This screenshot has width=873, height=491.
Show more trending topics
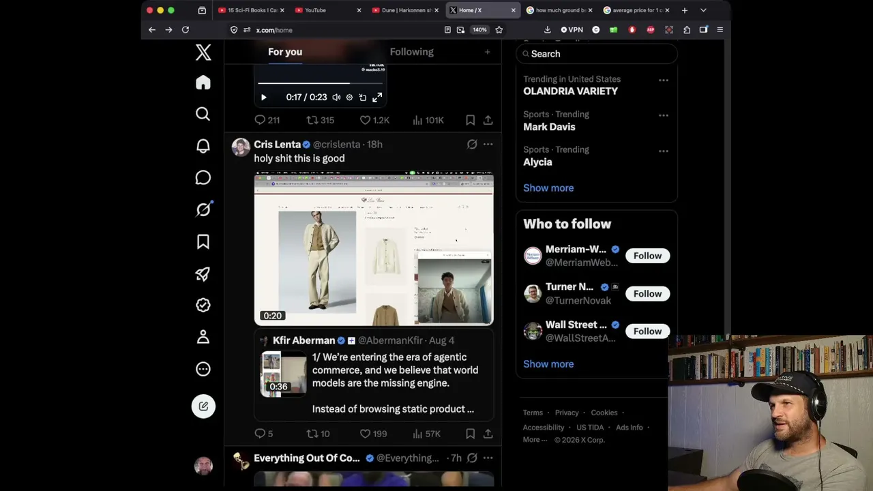pos(548,188)
